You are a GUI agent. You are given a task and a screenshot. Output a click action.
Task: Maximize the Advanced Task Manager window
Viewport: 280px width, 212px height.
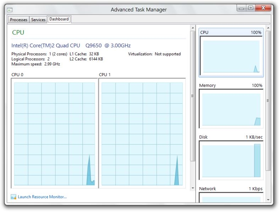[x=251, y=8]
